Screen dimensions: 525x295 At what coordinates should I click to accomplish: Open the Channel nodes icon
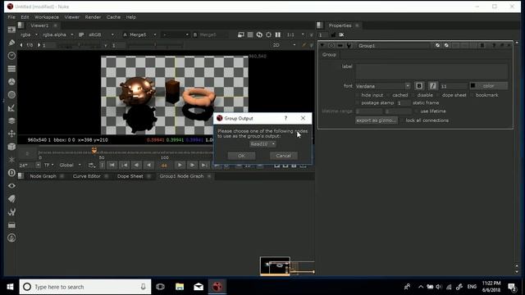(11, 69)
